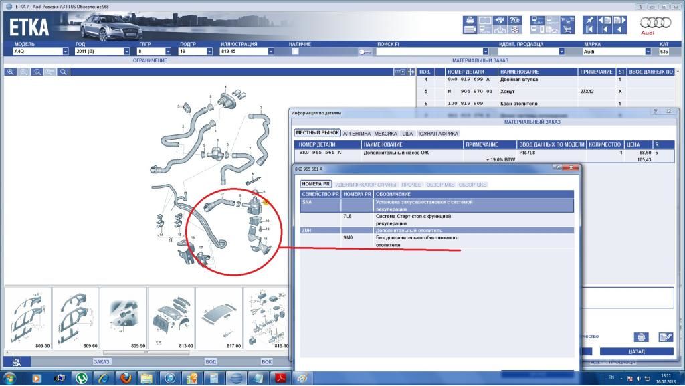Viewport: 685px width, 386px height.
Task: Click the plain left triangle arrow icon
Action: [620, 29]
